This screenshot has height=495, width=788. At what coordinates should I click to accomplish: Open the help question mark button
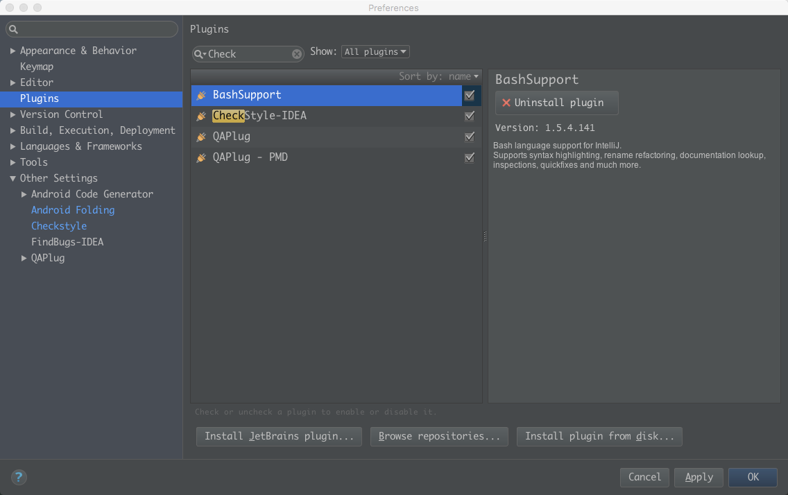[19, 477]
